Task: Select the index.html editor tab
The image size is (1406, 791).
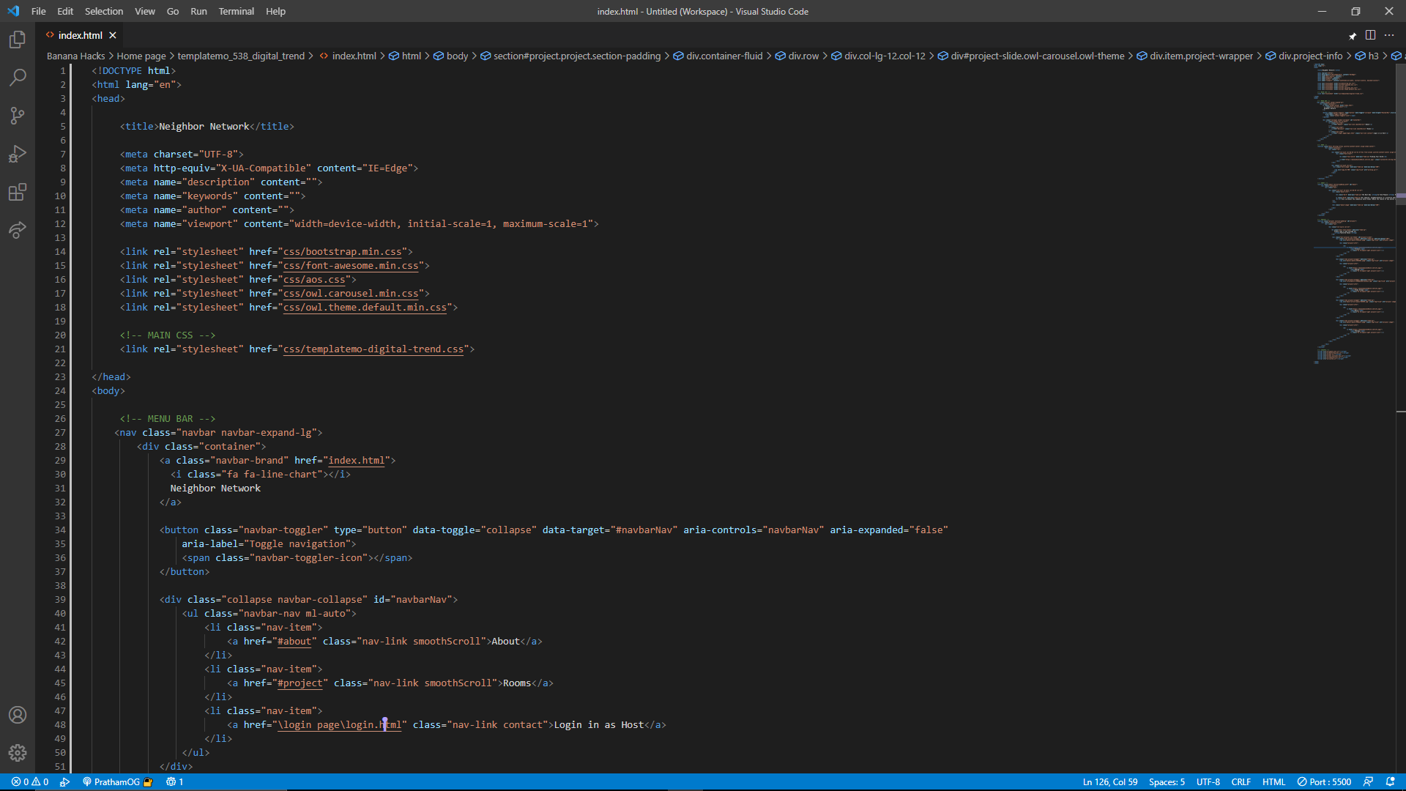Action: (x=80, y=35)
